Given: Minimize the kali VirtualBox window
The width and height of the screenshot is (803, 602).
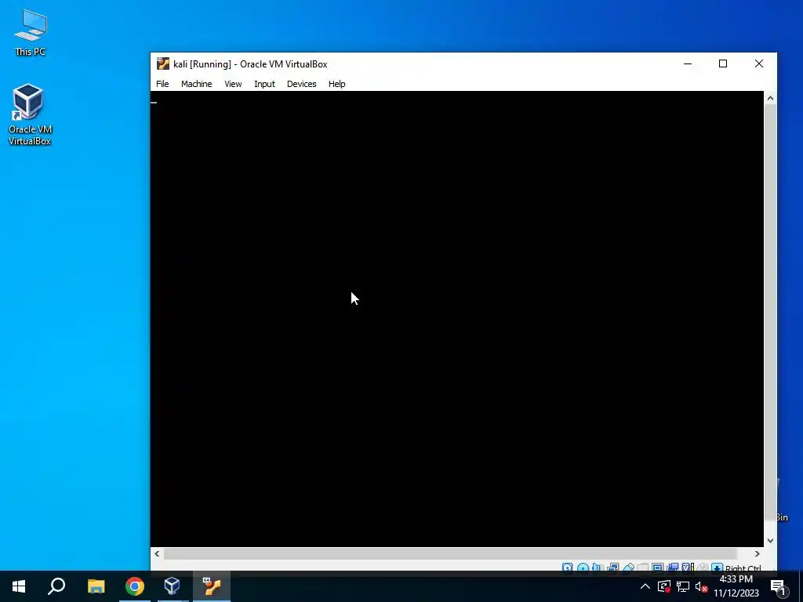Looking at the screenshot, I should pos(688,64).
